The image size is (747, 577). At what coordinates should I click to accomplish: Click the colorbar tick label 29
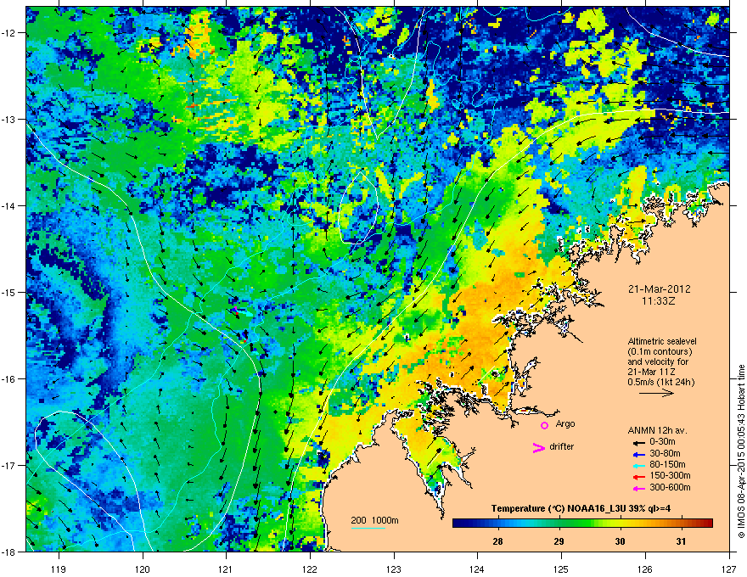pyautogui.click(x=559, y=541)
